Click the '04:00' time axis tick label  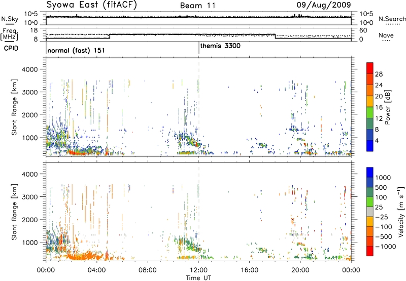97,270
